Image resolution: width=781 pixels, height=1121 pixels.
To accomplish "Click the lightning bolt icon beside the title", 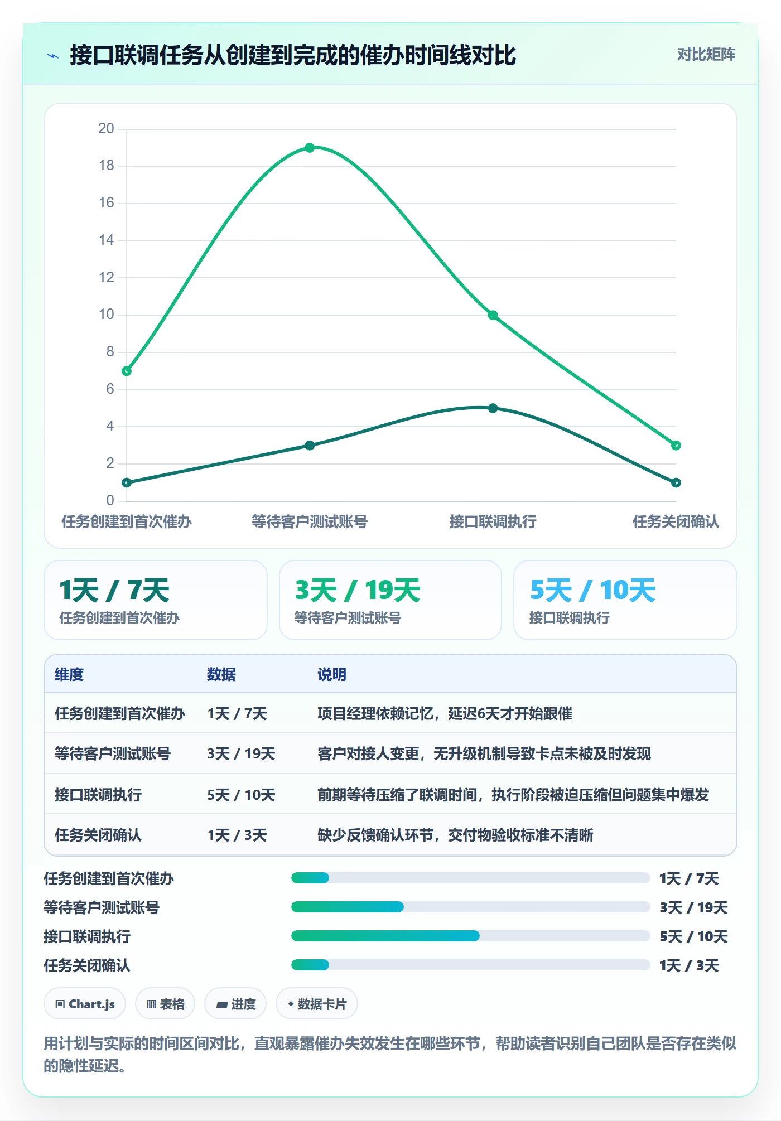I will pyautogui.click(x=52, y=56).
